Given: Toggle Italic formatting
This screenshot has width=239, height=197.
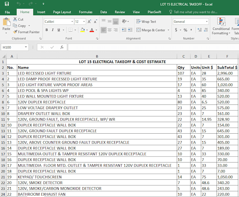Looking at the screenshot, I should 53,30.
